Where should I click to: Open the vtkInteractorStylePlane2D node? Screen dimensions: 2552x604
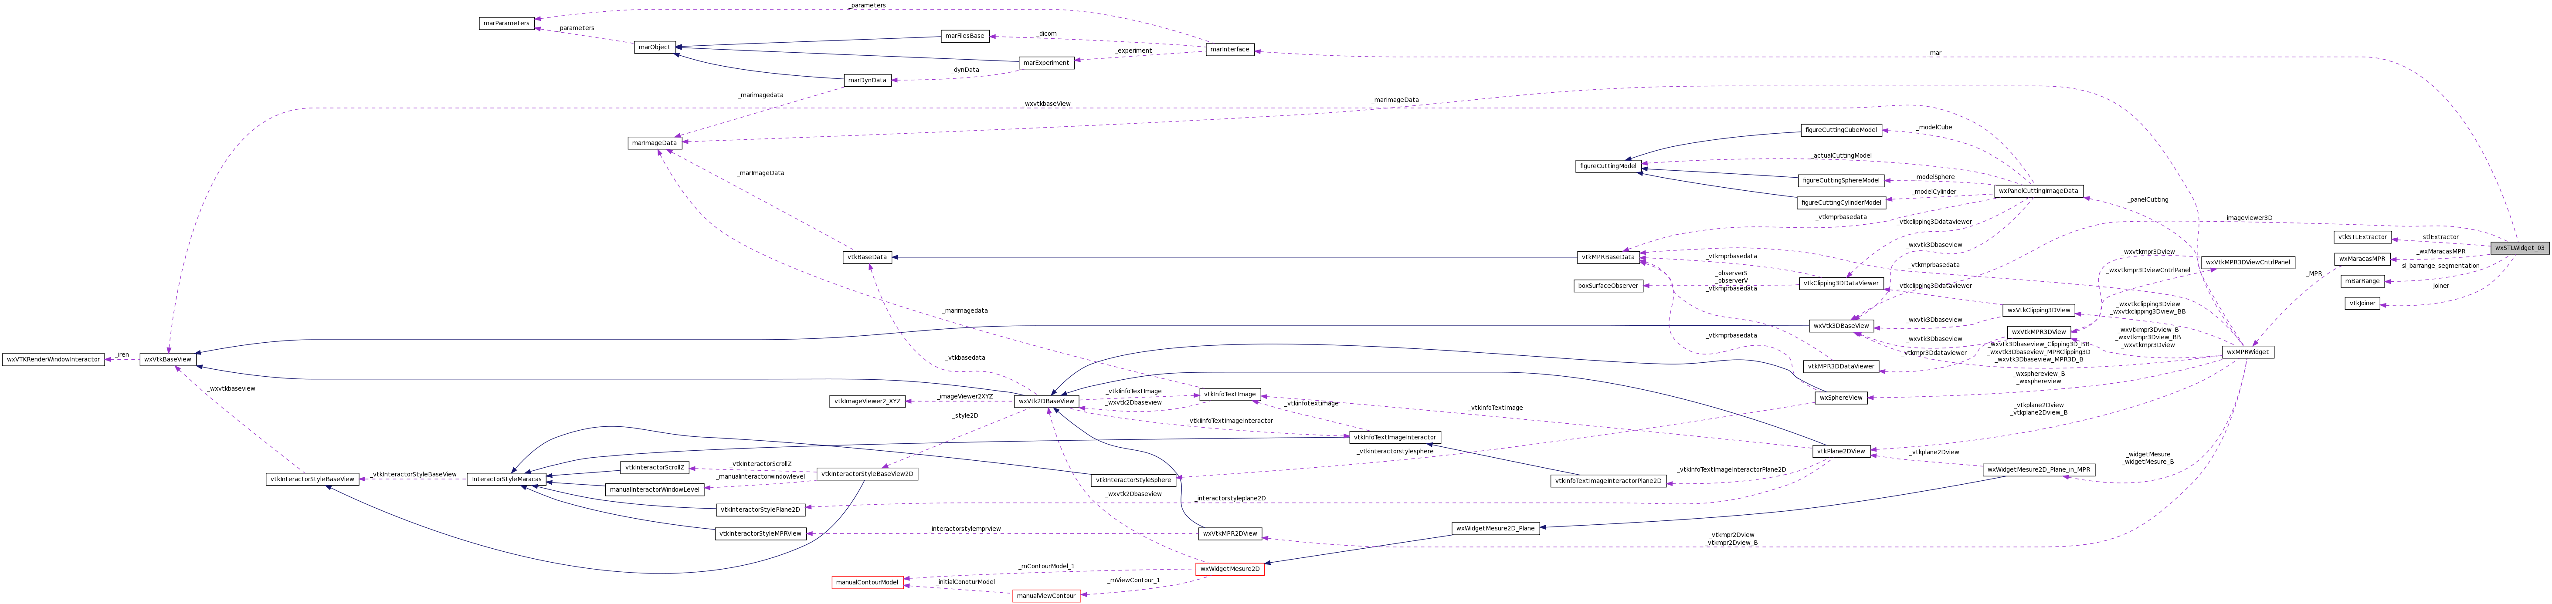pyautogui.click(x=760, y=510)
